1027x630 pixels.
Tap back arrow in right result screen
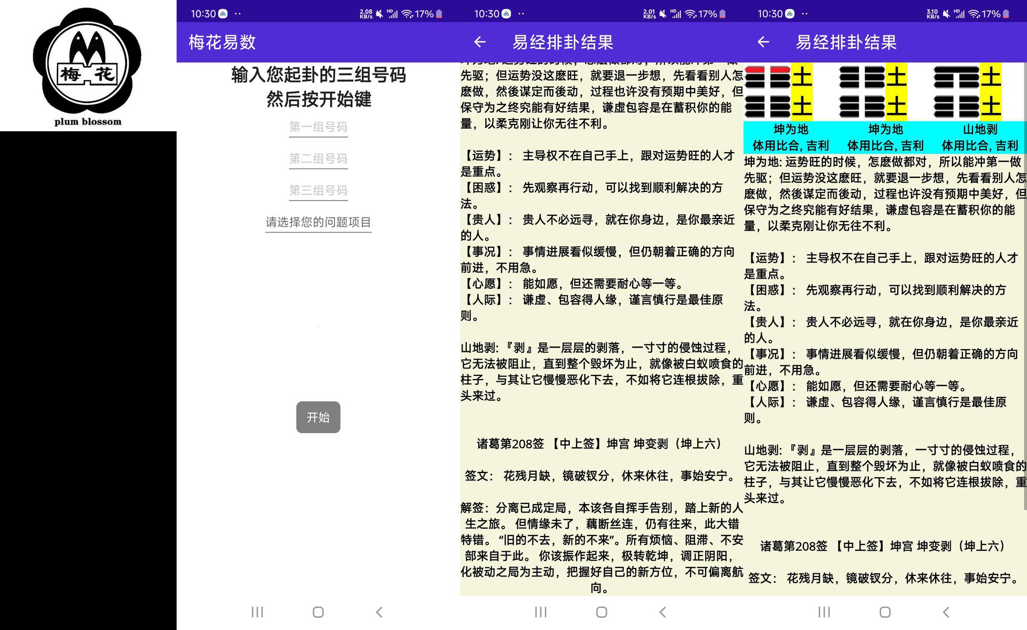(x=763, y=42)
